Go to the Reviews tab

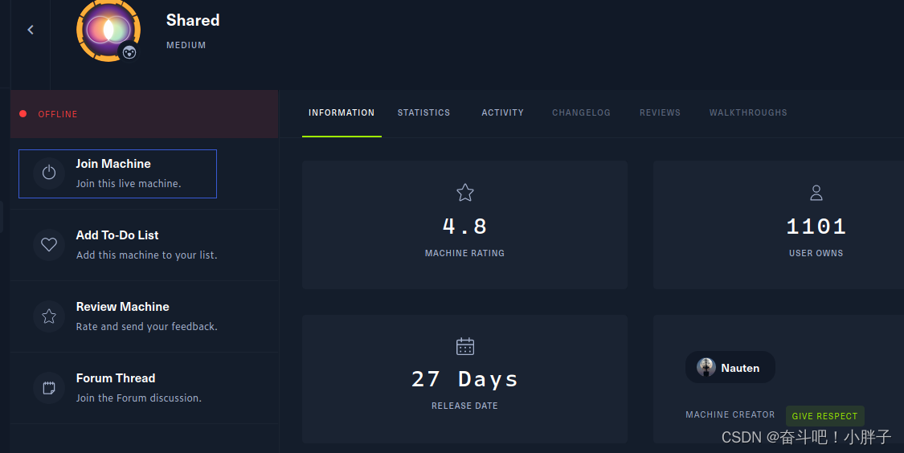click(x=661, y=113)
